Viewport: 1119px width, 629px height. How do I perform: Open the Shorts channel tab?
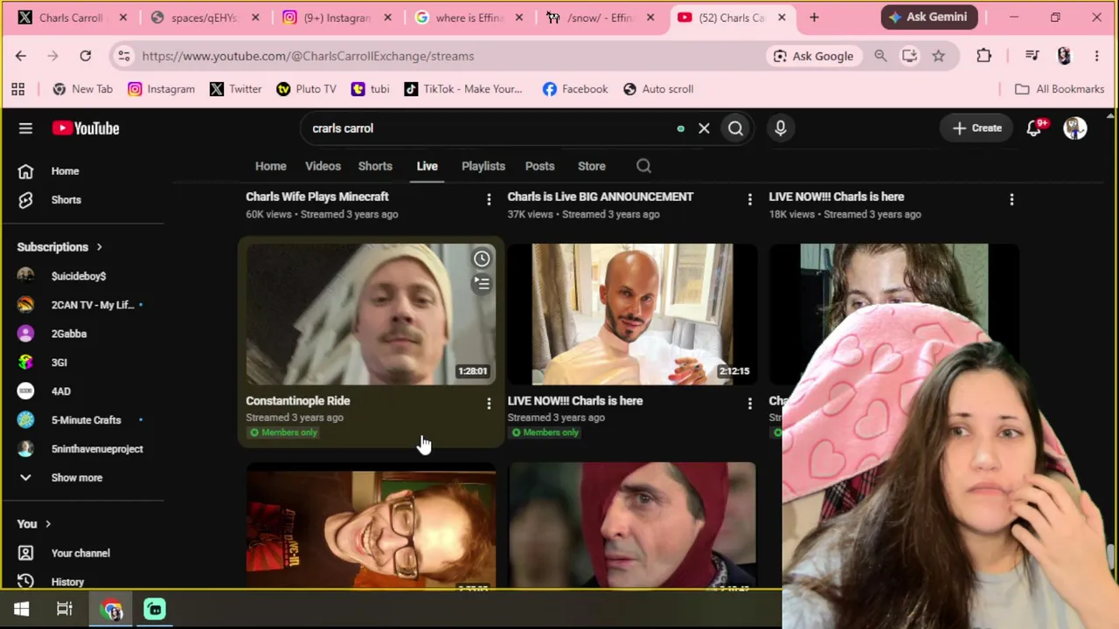(375, 166)
